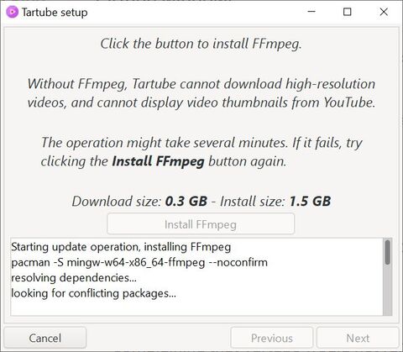Click the 'resolving dependencies...' log line
The width and height of the screenshot is (403, 352).
pos(74,278)
